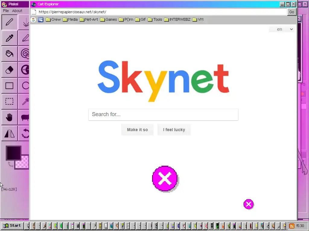The image size is (309, 231).
Task: Open Piskel About menu
Action: point(17,11)
